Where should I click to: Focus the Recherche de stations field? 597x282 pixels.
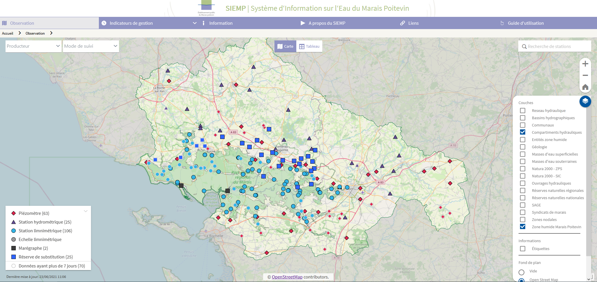coord(554,46)
